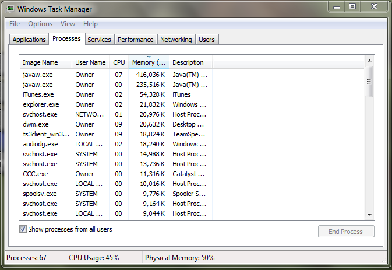
Task: Click Physical Memory: 50% status entry
Action: tap(179, 258)
